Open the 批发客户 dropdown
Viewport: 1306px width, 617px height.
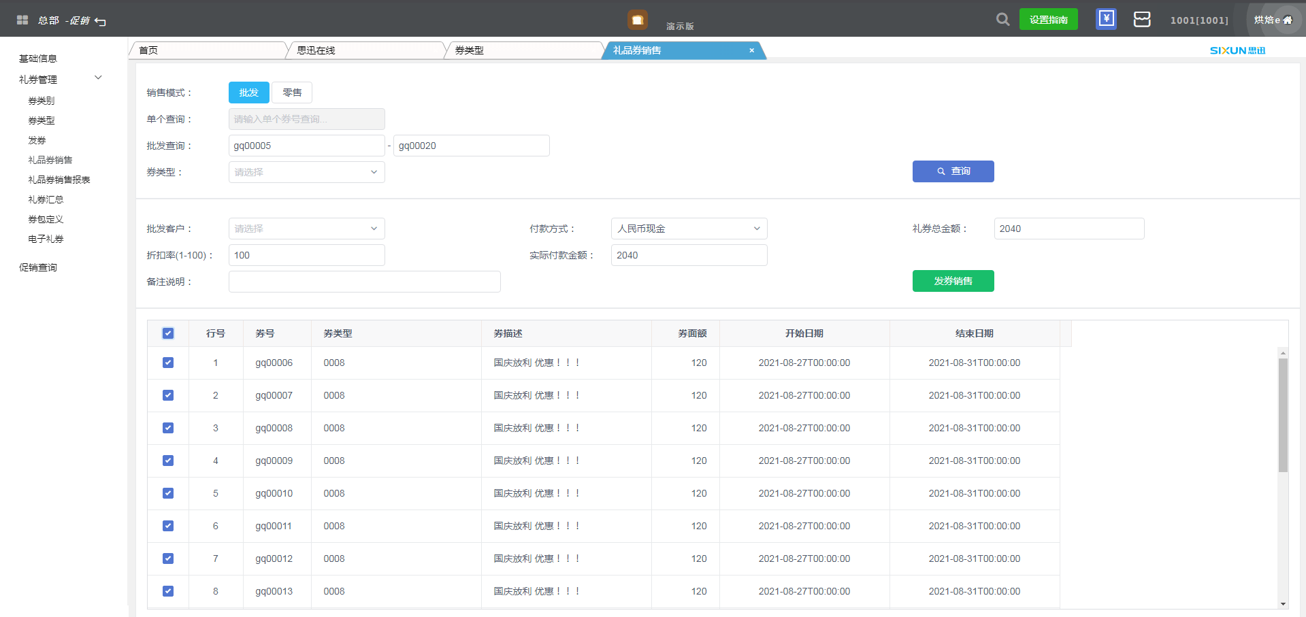click(307, 229)
